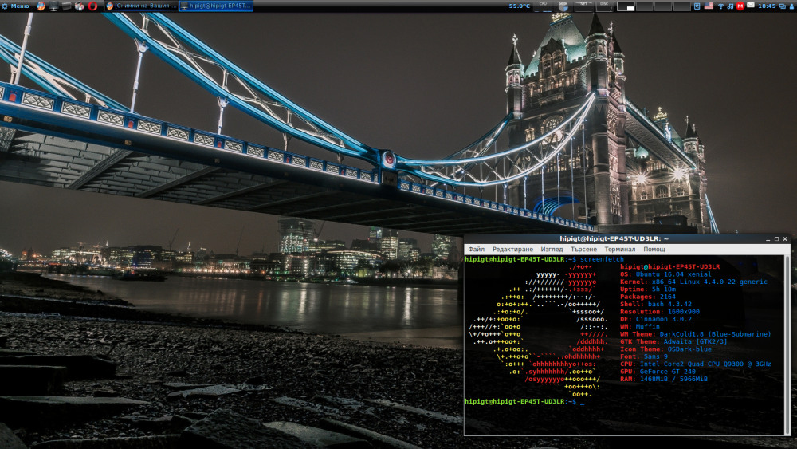Click the 'CPU: Intel Core2 Quad' line
Screen dimensions: 797x449
pyautogui.click(x=695, y=364)
